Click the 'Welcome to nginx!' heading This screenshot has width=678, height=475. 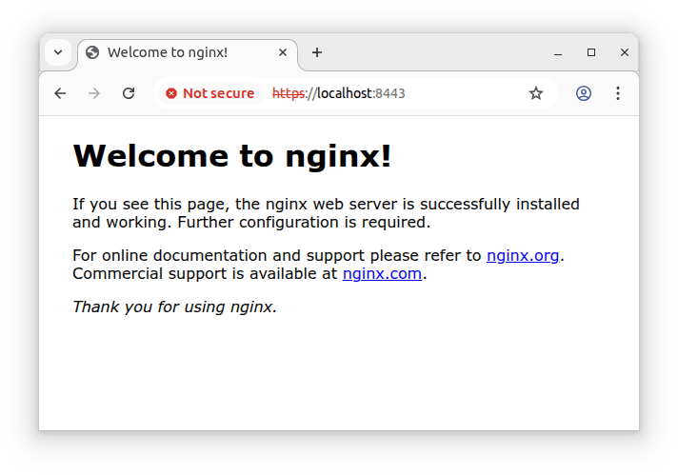pos(232,155)
